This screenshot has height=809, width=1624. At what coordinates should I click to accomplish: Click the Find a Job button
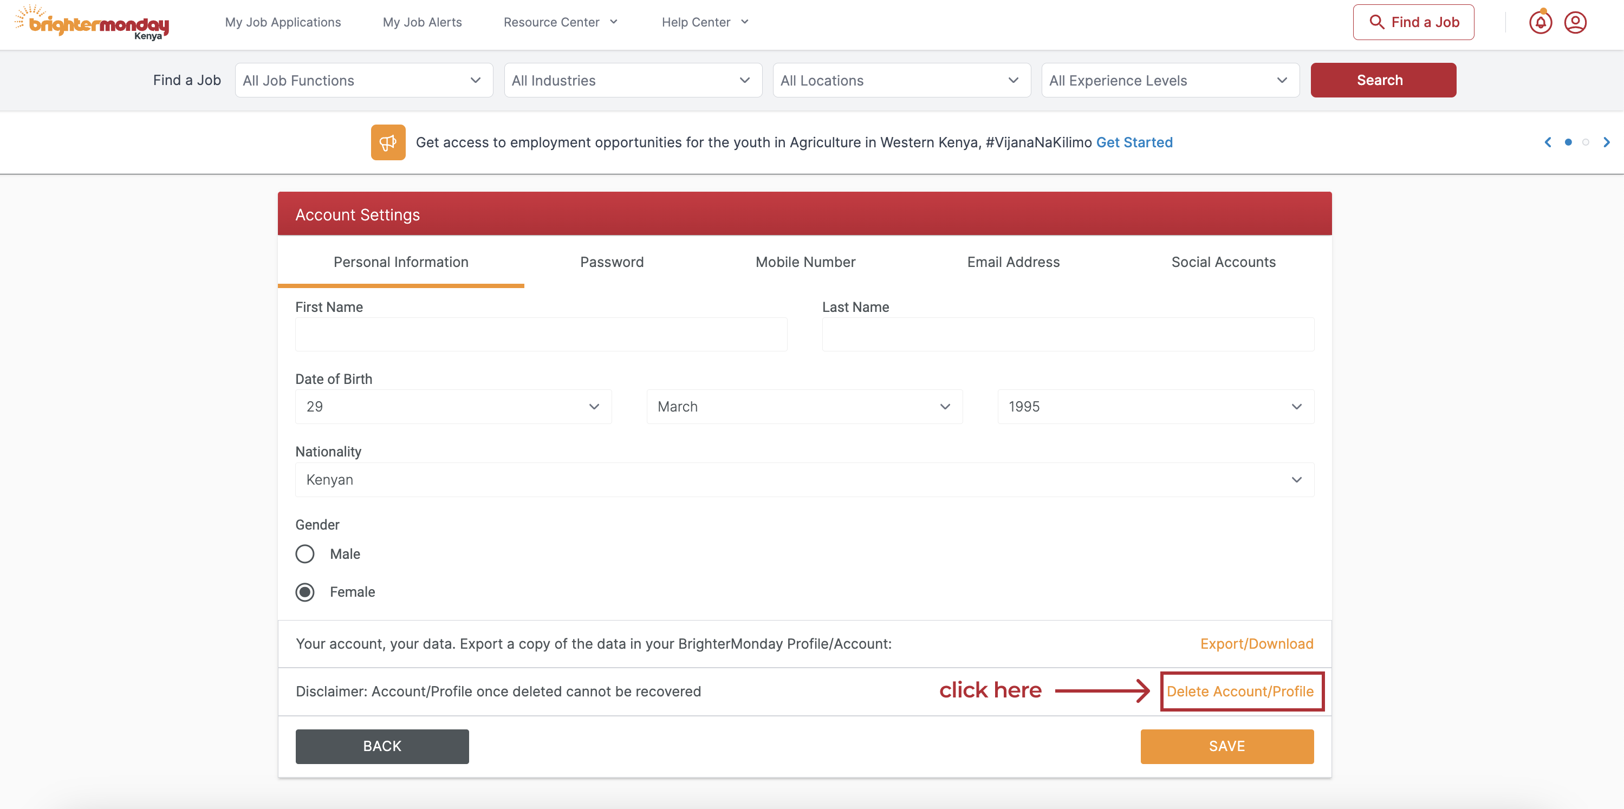[x=1413, y=22]
